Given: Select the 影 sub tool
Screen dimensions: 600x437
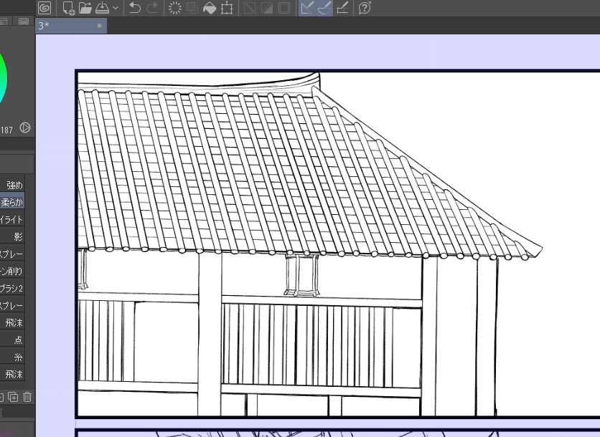Looking at the screenshot, I should (12, 237).
